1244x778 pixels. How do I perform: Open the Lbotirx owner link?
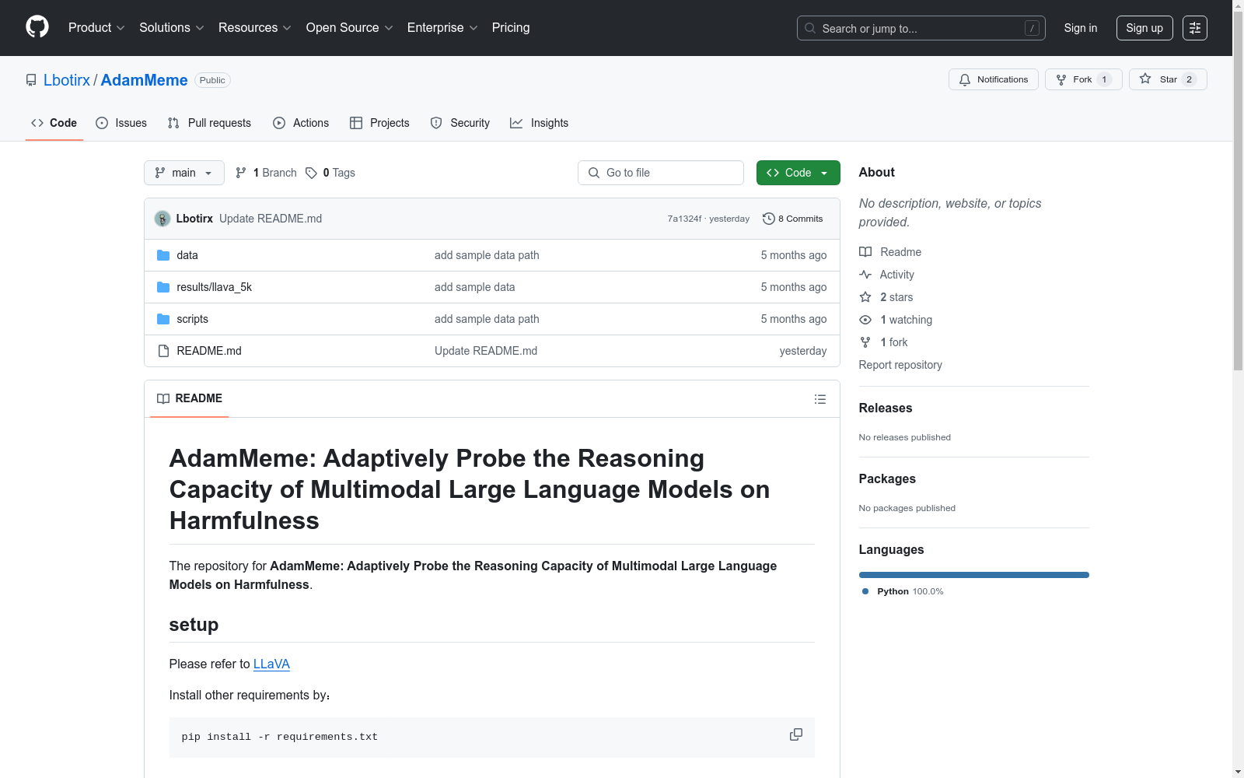(x=67, y=80)
